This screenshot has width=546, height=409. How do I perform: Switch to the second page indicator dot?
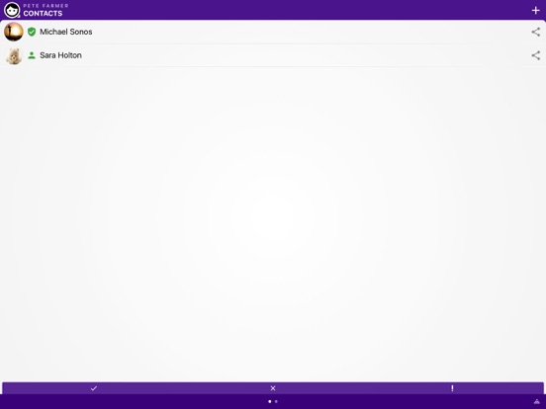[x=276, y=402]
